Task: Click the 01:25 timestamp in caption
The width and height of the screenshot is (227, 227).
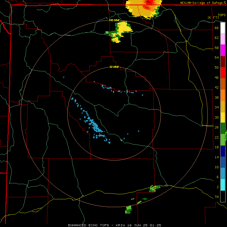Action: tap(155, 225)
